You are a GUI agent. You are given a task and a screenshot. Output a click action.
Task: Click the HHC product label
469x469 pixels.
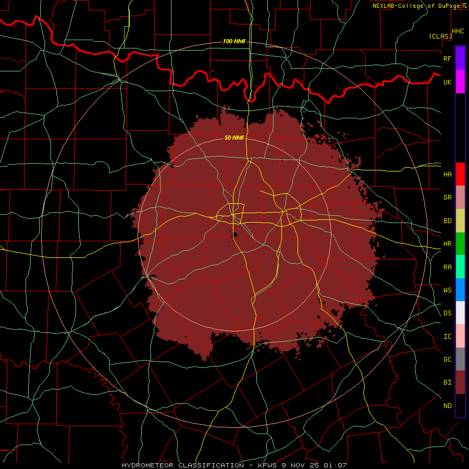pyautogui.click(x=458, y=31)
